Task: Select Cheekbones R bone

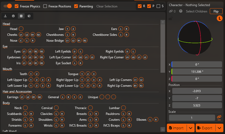Action: [x=73, y=34]
